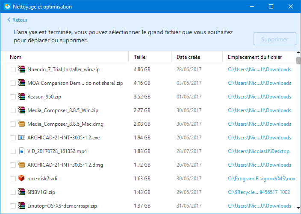The height and width of the screenshot is (214, 301).
Task: Click the size value 4.86 GB
Action: (142, 69)
